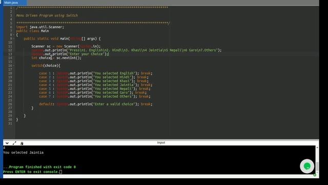Image resolution: width=328 pixels, height=185 pixels.
Task: Click line number 31 in the gutter
Action: coord(10,123)
